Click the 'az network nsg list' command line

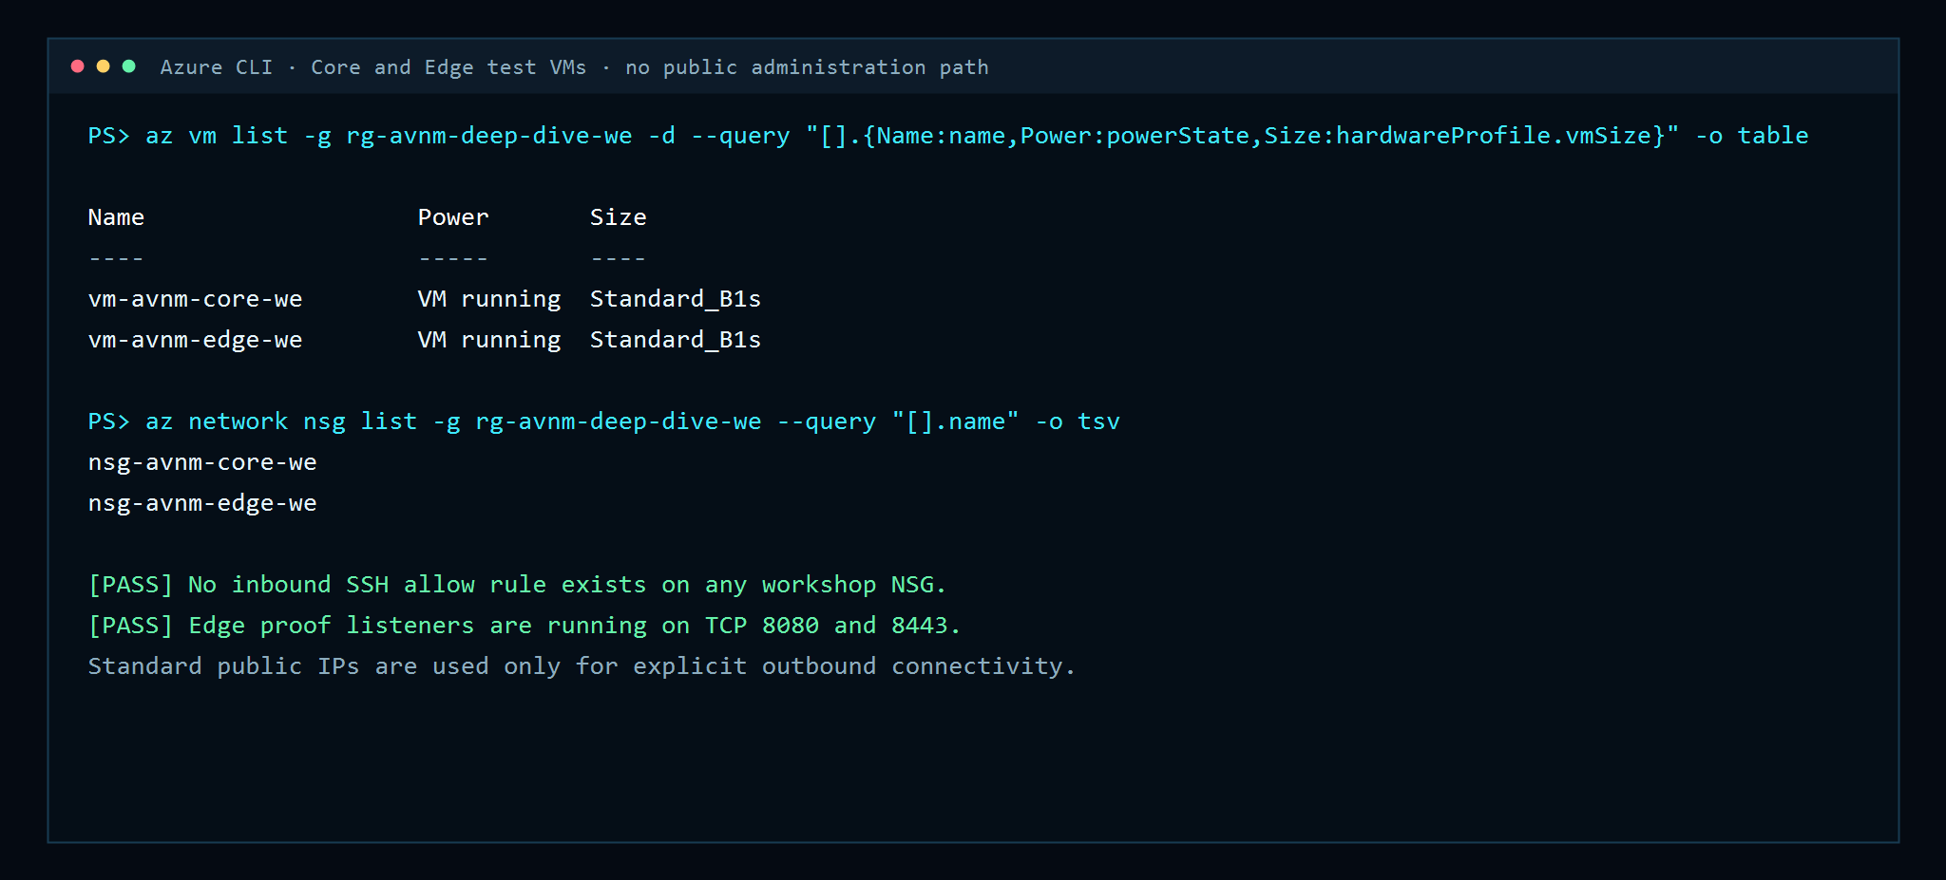[604, 421]
